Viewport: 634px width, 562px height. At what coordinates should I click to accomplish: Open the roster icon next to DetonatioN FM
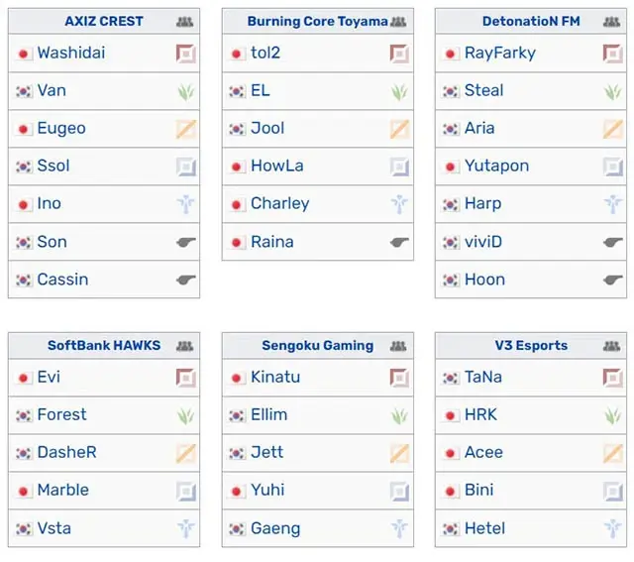coord(611,22)
